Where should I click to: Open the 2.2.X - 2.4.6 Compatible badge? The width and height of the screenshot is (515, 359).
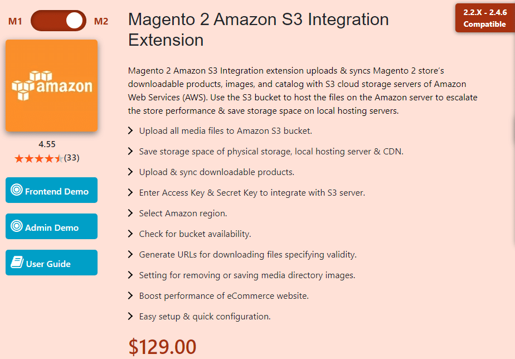point(484,18)
